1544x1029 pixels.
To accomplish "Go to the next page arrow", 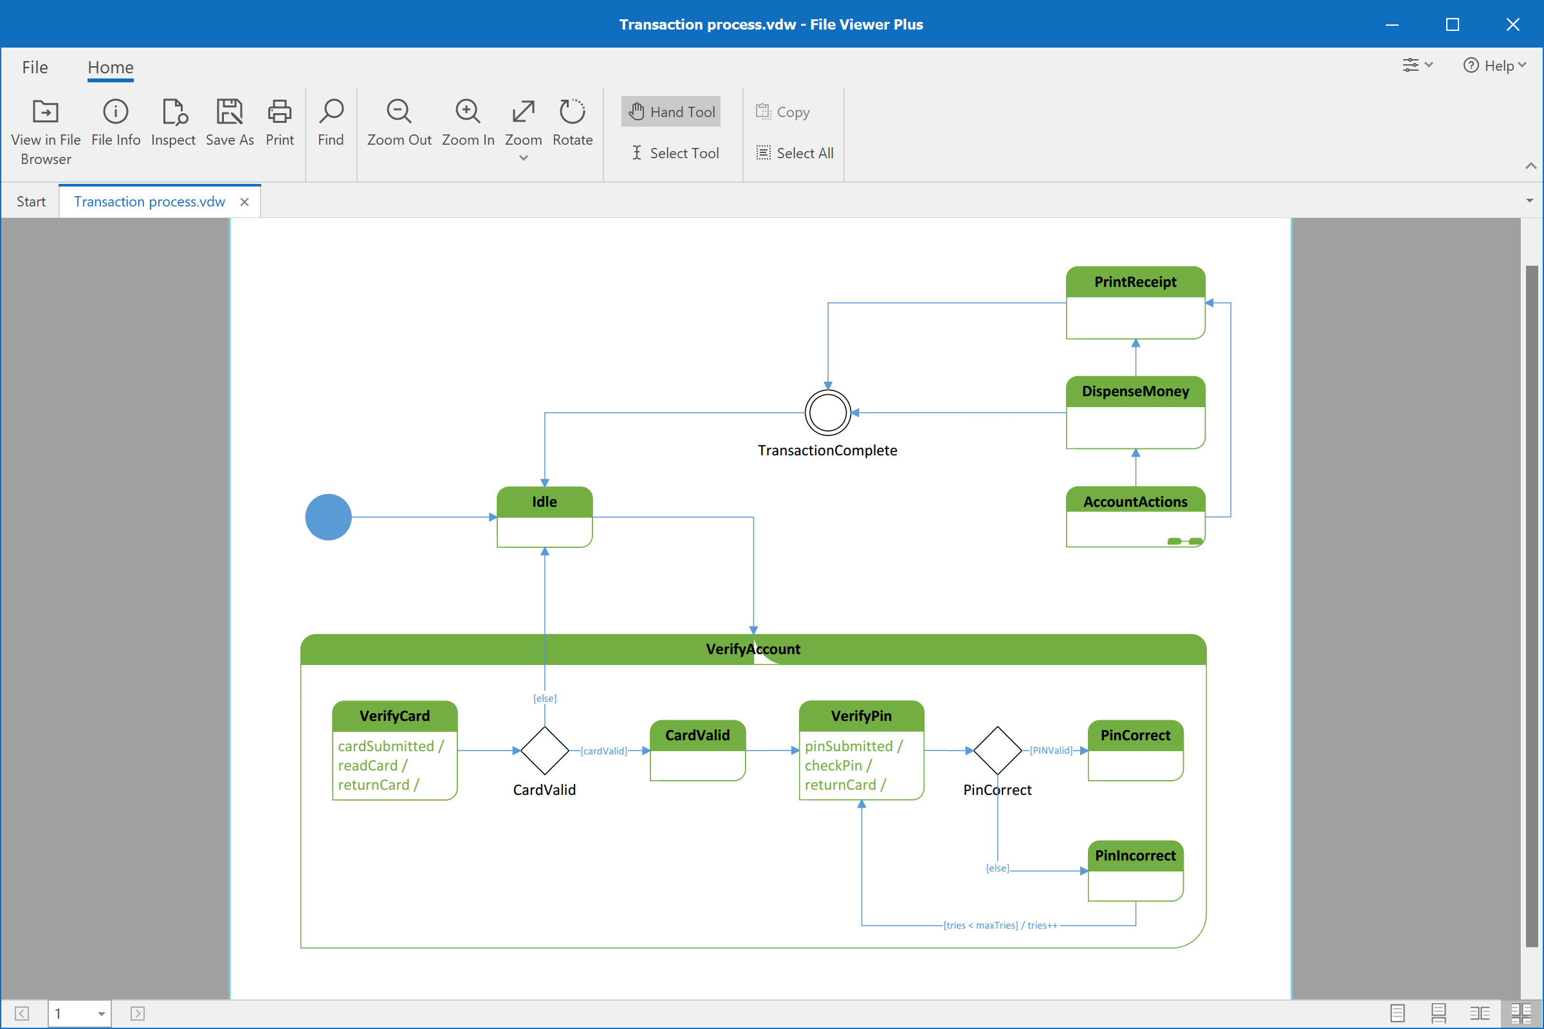I will (136, 1014).
